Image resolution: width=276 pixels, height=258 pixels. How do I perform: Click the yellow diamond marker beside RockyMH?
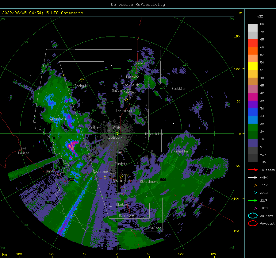pos(82,80)
